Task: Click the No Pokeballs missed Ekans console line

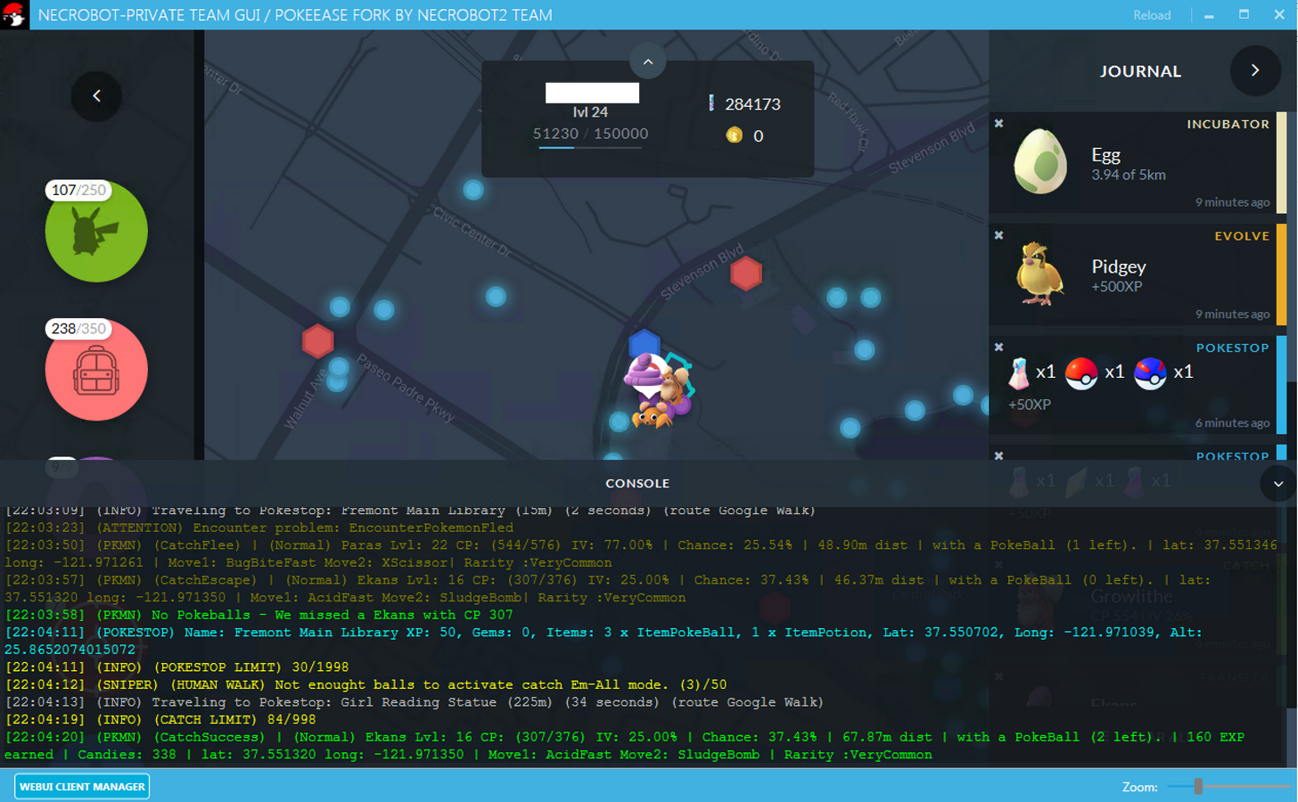Action: click(x=259, y=615)
